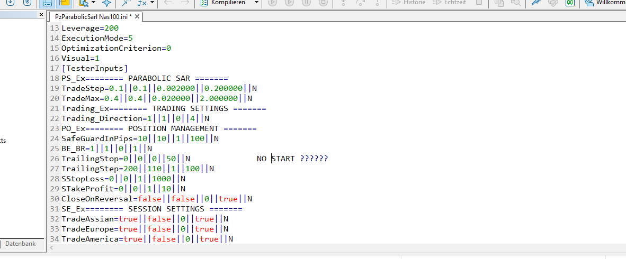The image size is (626, 259).
Task: Click the Kompilieren button
Action: coord(224,3)
